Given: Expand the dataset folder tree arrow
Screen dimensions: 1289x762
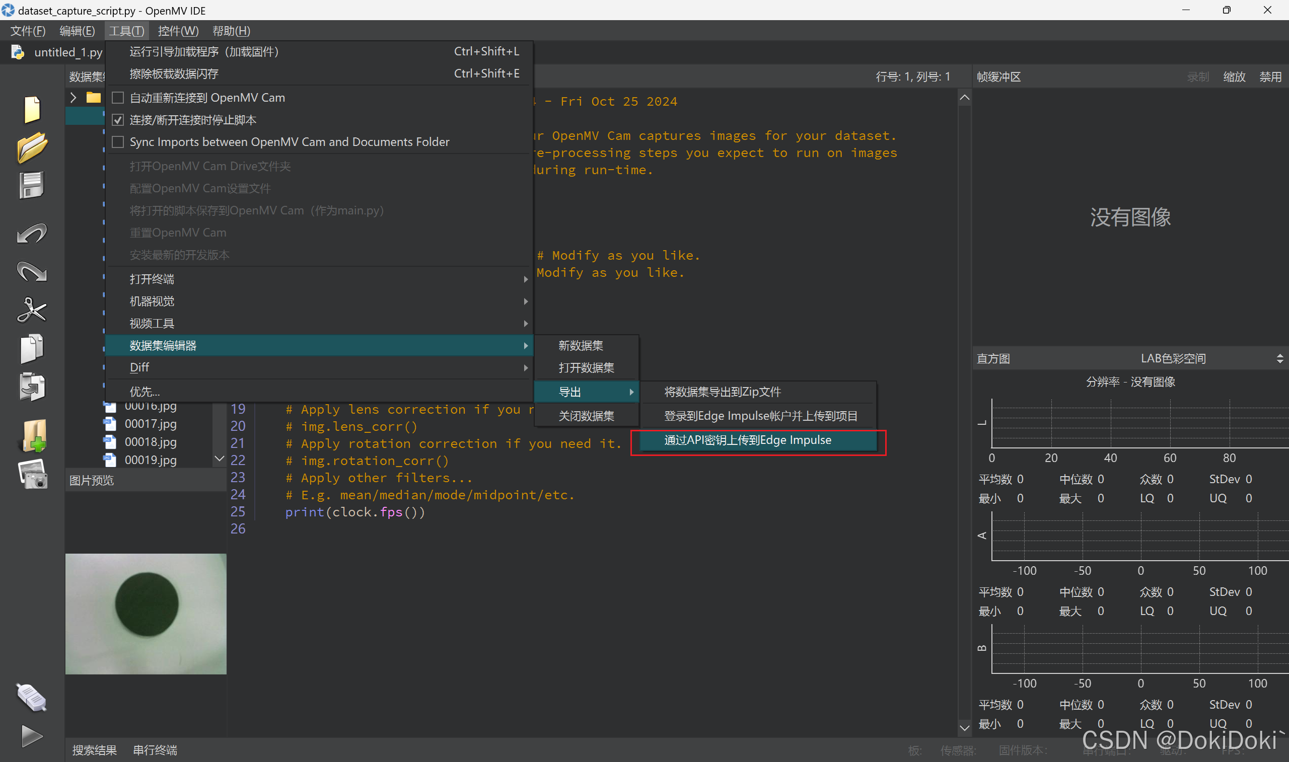Looking at the screenshot, I should click(74, 98).
